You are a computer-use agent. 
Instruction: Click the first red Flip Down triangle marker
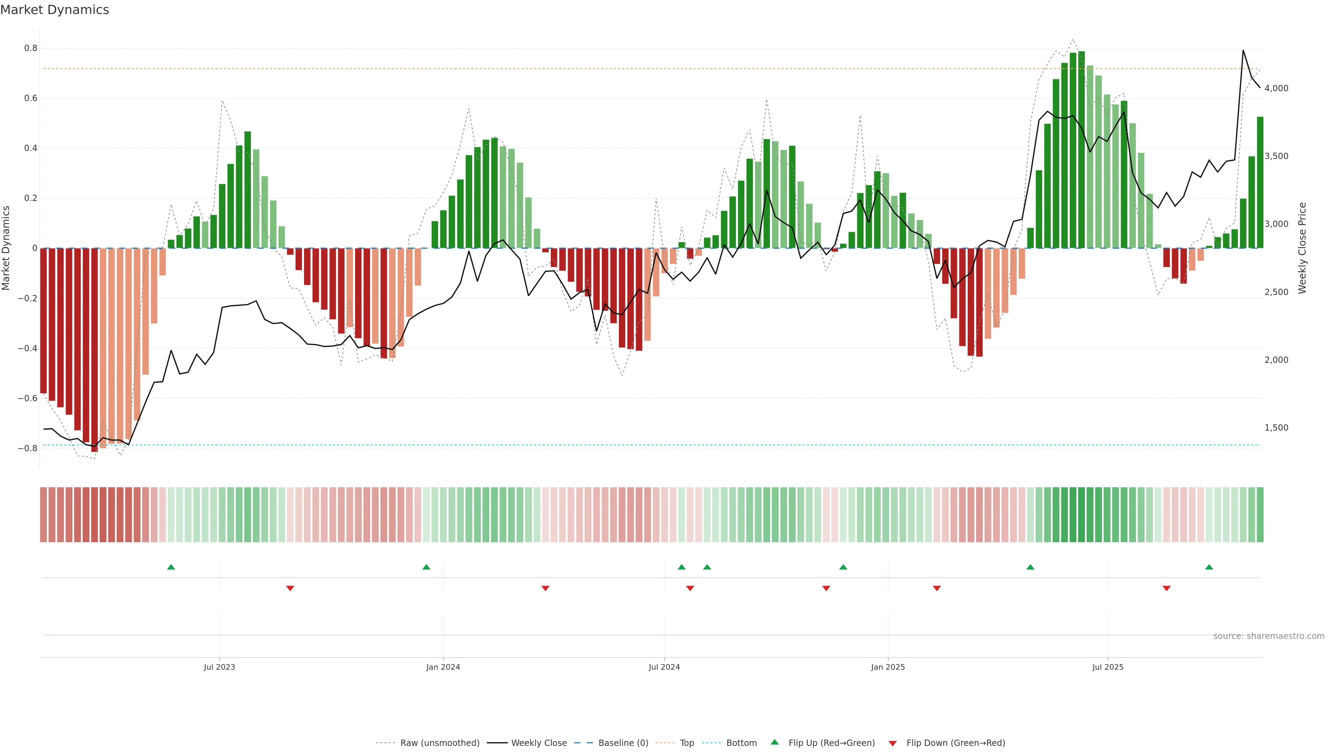click(290, 588)
